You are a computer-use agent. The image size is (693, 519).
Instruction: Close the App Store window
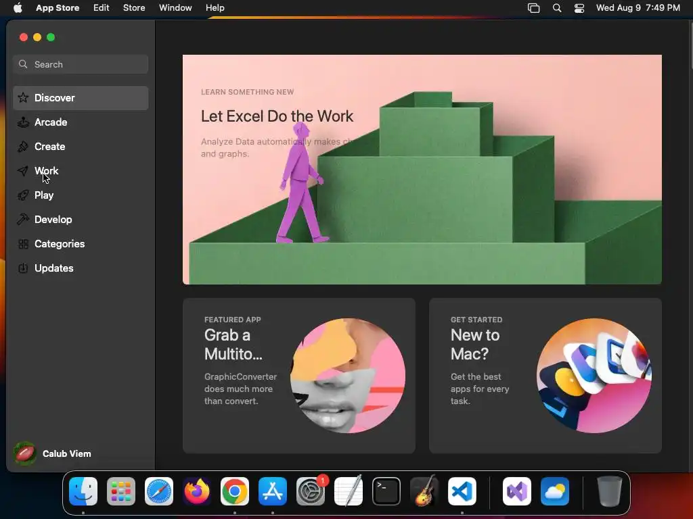[24, 37]
